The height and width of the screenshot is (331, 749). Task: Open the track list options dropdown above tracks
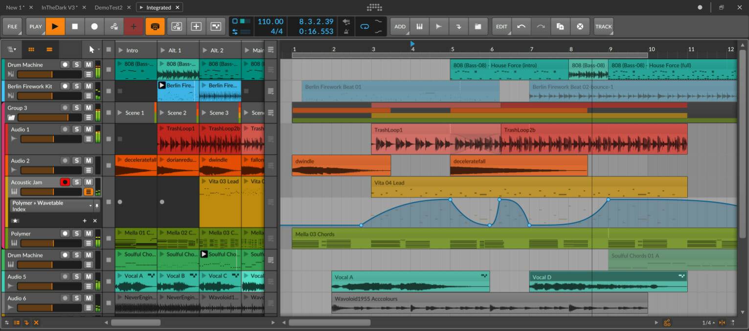pos(12,49)
